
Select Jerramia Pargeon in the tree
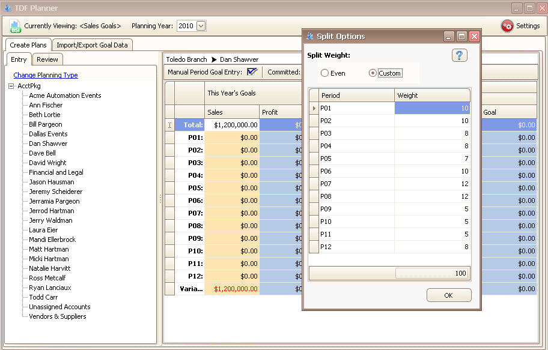(x=54, y=201)
